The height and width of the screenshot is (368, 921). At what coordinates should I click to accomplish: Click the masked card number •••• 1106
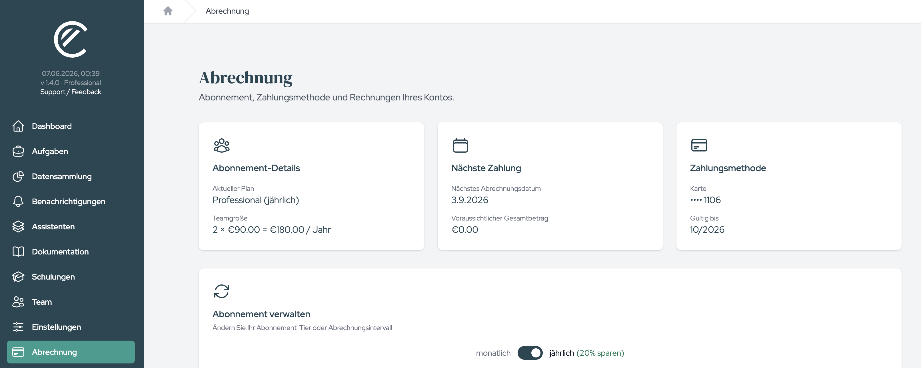coord(705,200)
